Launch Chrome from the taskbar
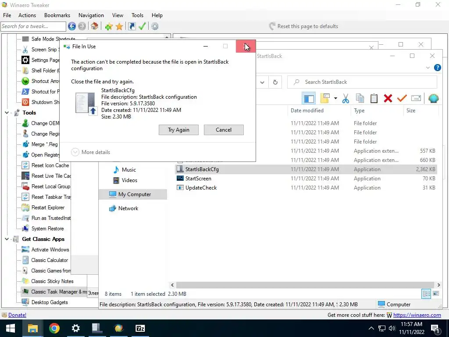 54,328
